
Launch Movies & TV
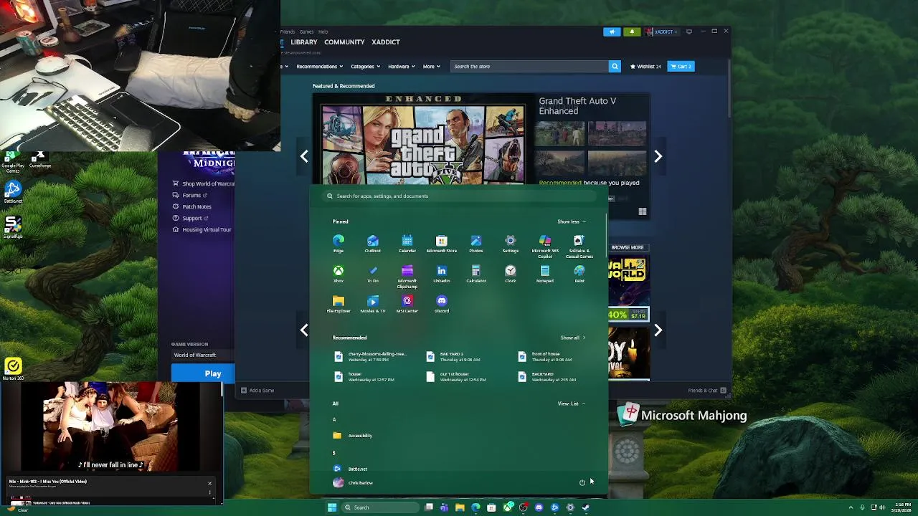373,304
